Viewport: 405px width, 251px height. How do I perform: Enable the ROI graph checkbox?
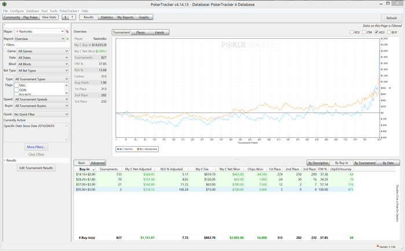click(352, 32)
